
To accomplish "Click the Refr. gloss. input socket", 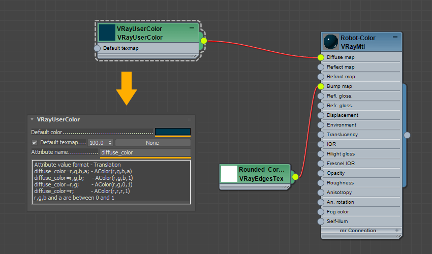I will (x=321, y=106).
